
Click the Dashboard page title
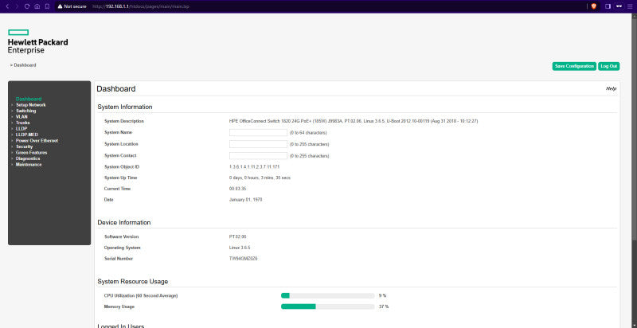tap(116, 89)
